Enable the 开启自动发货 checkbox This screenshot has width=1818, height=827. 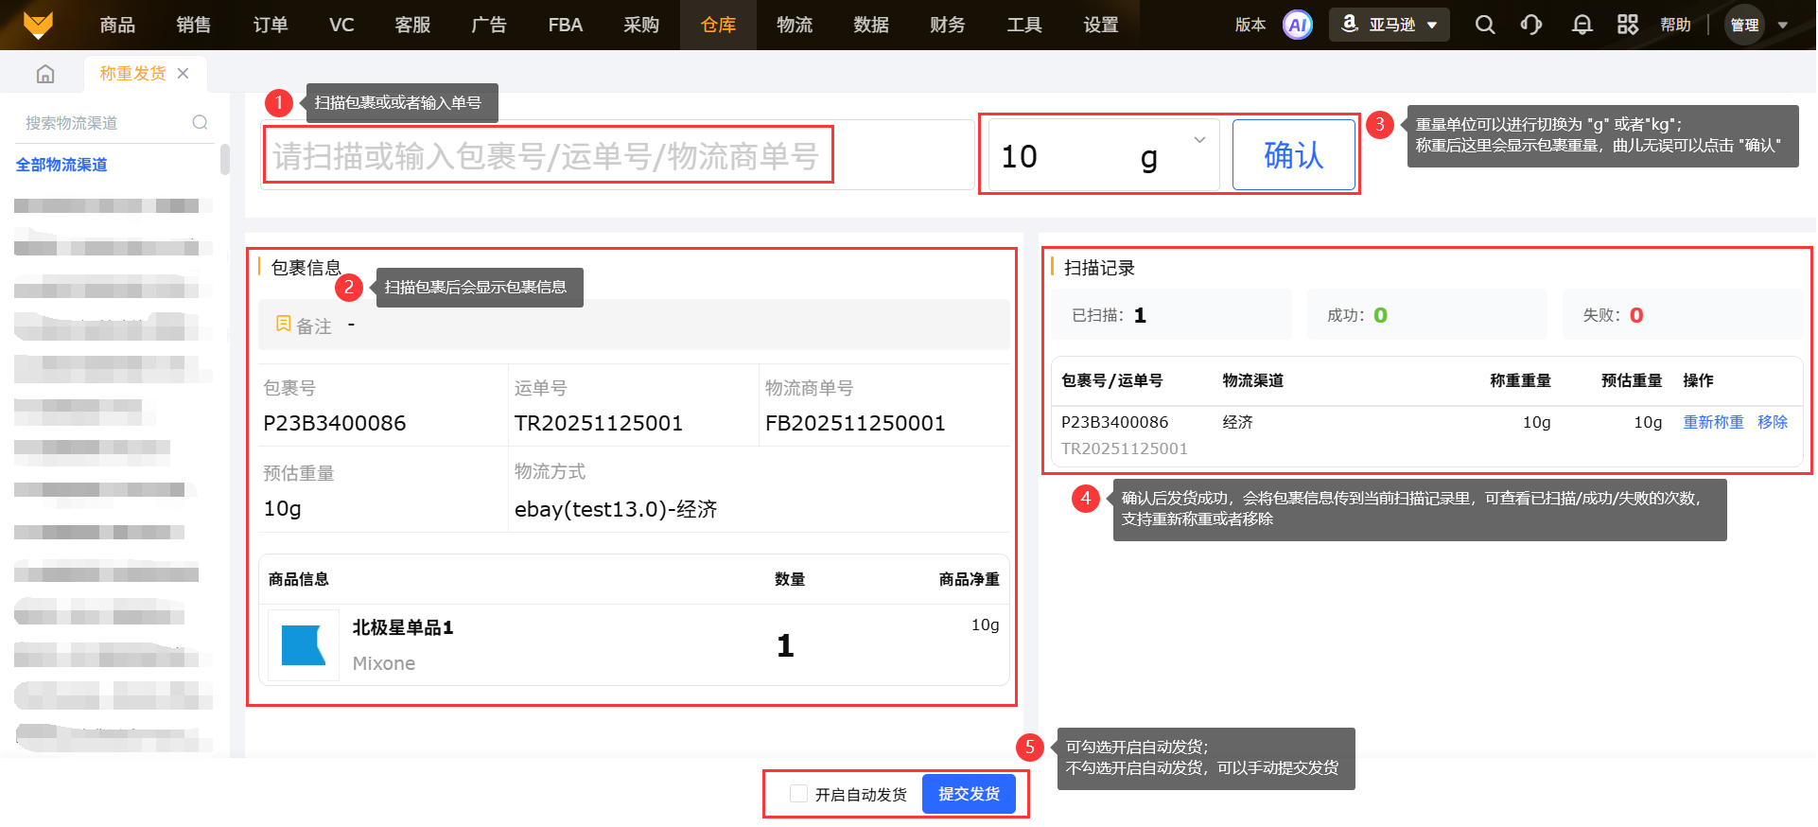[799, 794]
